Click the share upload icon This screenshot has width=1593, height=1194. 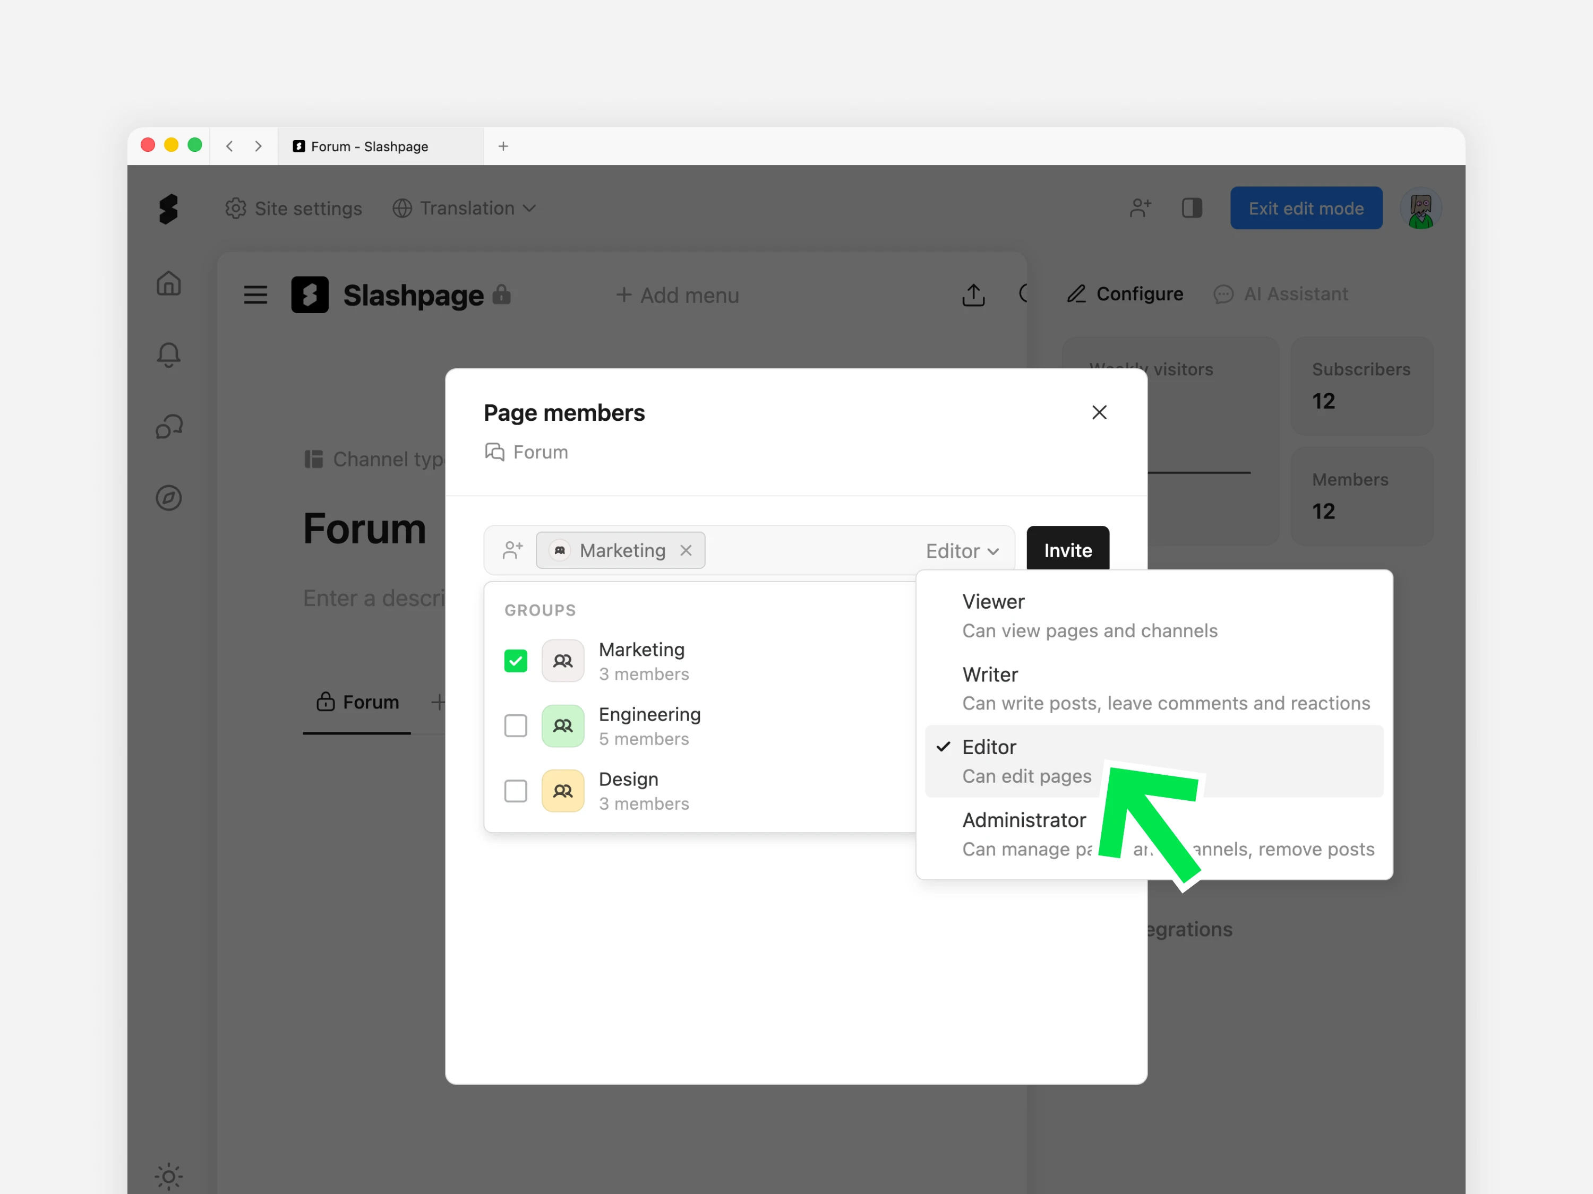[973, 295]
